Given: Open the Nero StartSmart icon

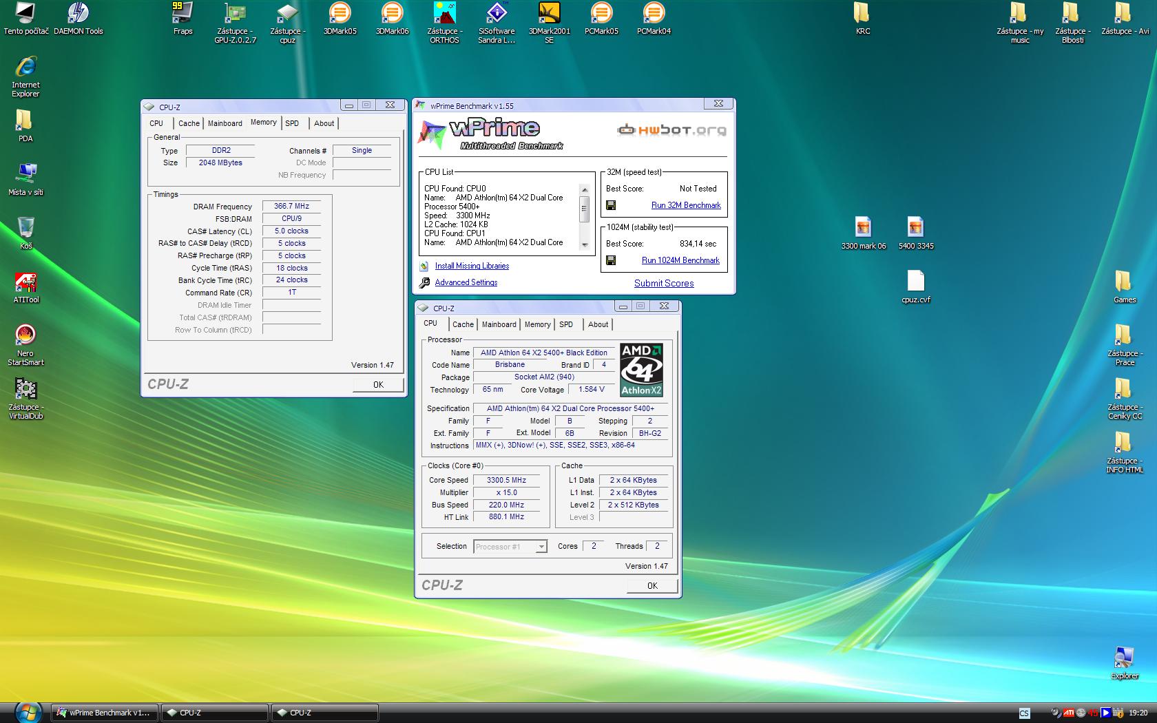Looking at the screenshot, I should (x=25, y=345).
